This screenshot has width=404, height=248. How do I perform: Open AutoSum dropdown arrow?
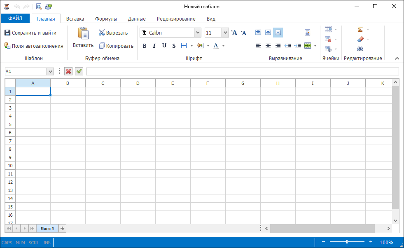[x=368, y=29]
